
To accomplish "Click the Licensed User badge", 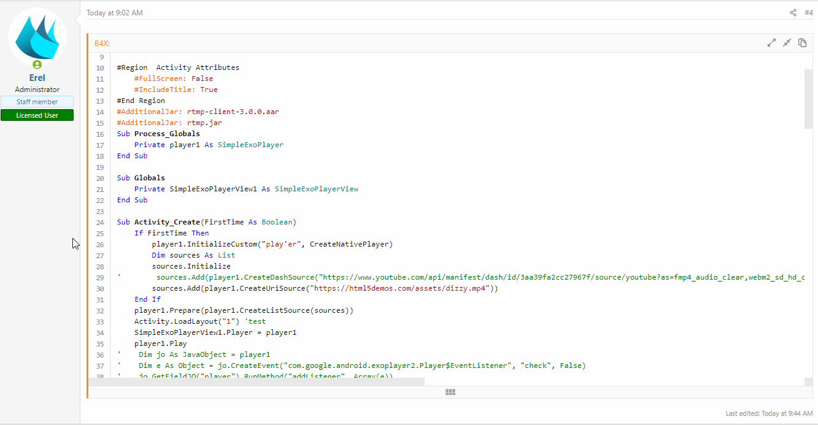I will (x=37, y=115).
